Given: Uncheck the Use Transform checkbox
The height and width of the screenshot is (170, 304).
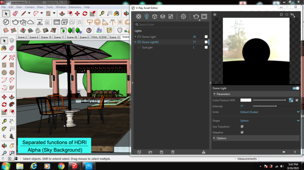Looking at the screenshot, I should click(242, 127).
